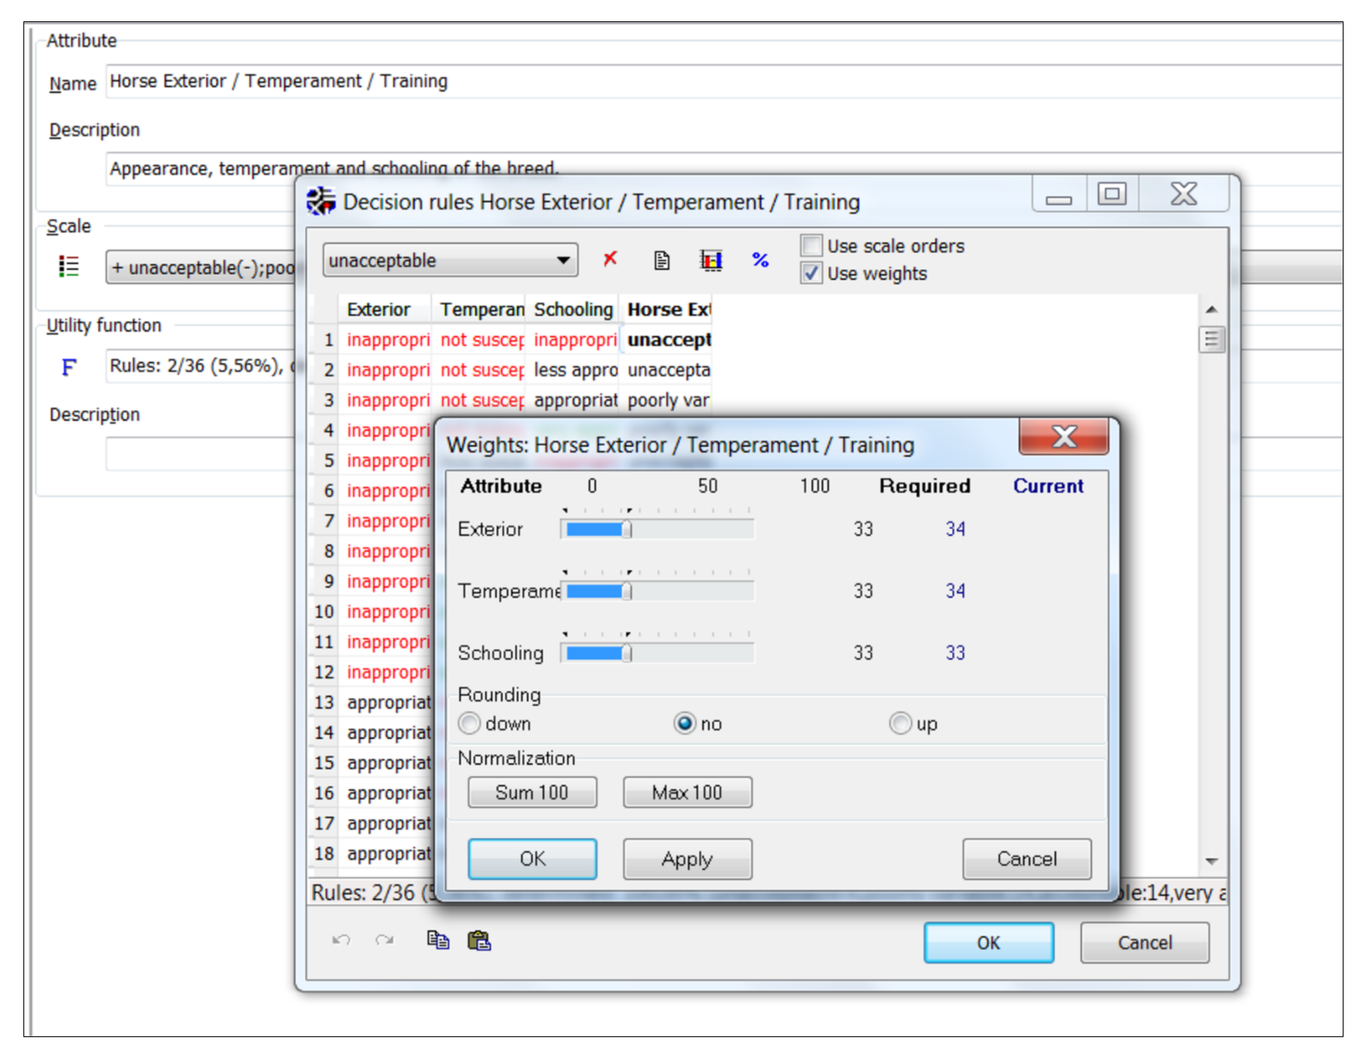The width and height of the screenshot is (1364, 1058).
Task: Click the undo arrow icon
Action: pyautogui.click(x=341, y=939)
